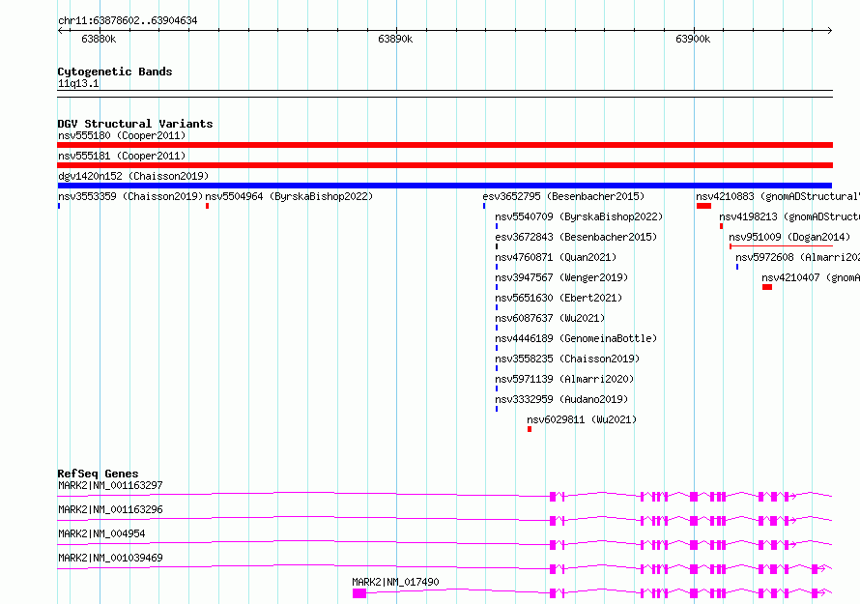Click the Cytogenetic Bands track title
This screenshot has width=860, height=604.
click(x=115, y=72)
